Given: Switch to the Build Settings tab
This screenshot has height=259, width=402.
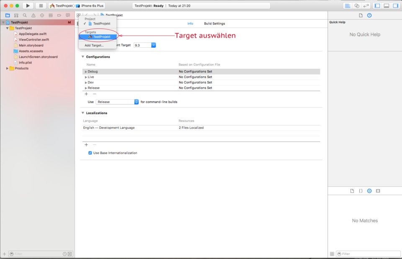Looking at the screenshot, I should pyautogui.click(x=214, y=24).
